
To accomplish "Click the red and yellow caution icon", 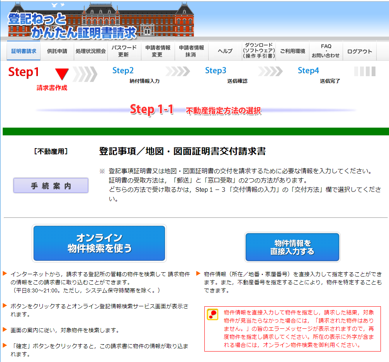I will point(212,314).
